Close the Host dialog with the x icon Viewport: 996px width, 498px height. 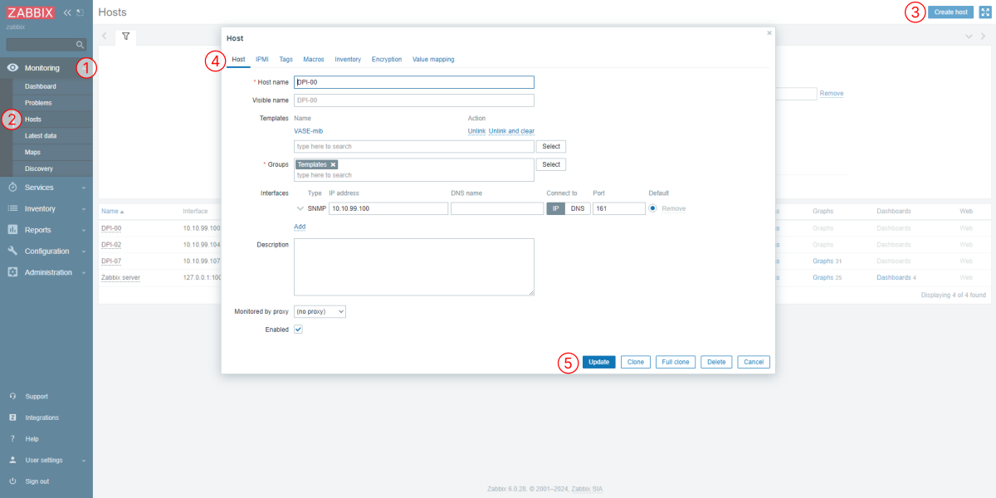coord(769,33)
